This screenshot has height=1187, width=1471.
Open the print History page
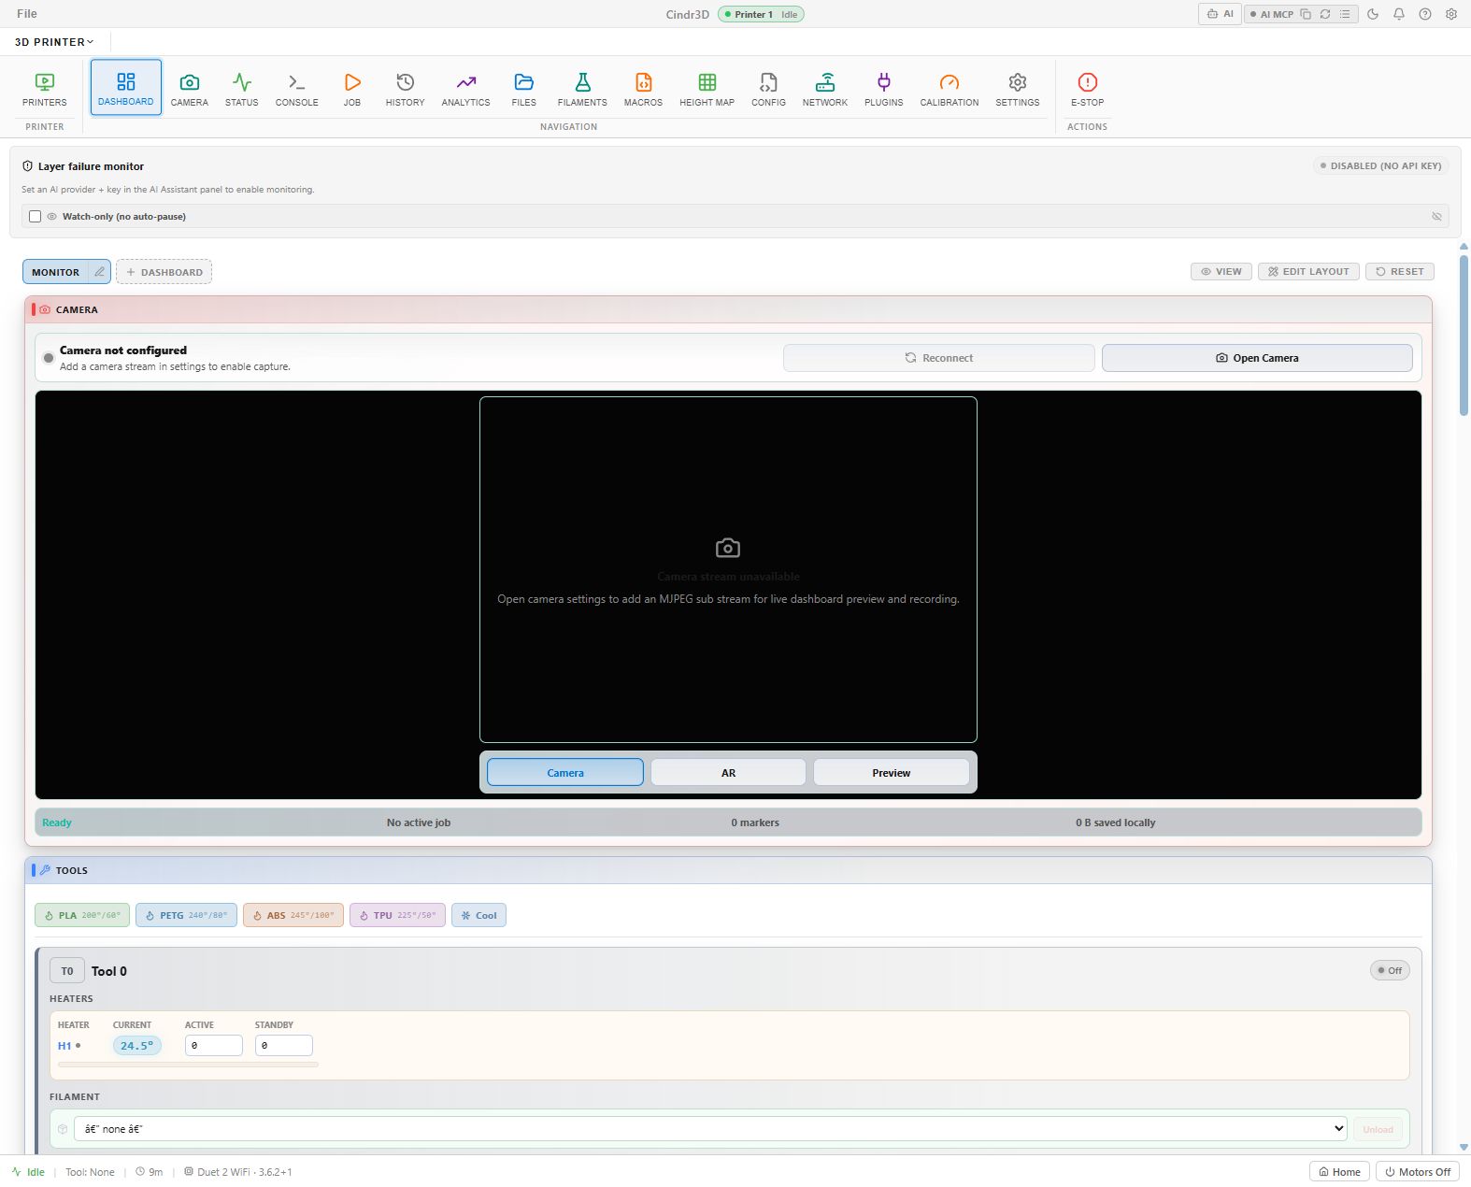[406, 88]
